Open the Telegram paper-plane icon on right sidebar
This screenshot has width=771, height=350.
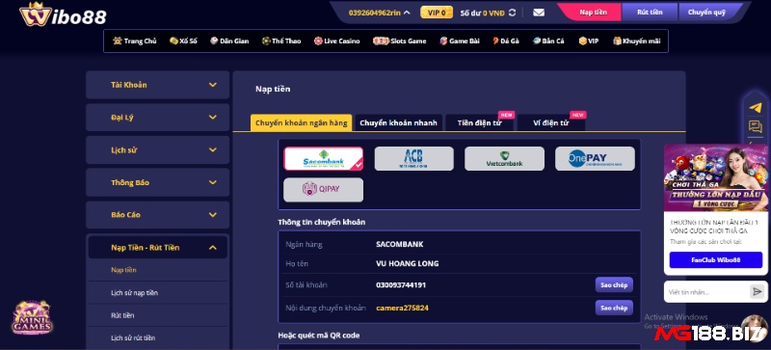click(x=756, y=108)
